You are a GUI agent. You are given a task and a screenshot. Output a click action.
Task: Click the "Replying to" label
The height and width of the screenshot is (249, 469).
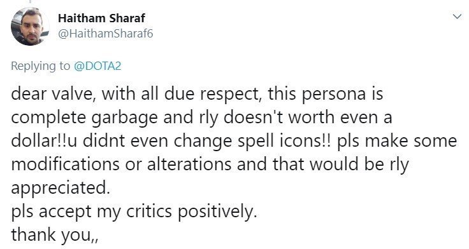click(x=40, y=66)
